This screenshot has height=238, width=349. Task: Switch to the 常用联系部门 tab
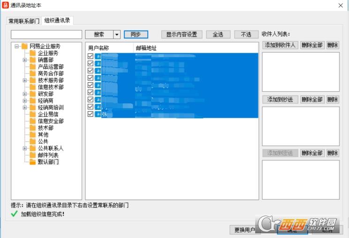click(x=24, y=21)
